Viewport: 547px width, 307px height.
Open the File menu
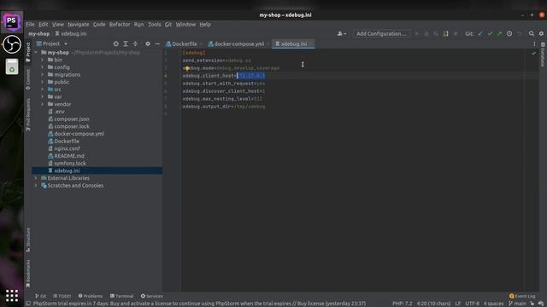[30, 25]
